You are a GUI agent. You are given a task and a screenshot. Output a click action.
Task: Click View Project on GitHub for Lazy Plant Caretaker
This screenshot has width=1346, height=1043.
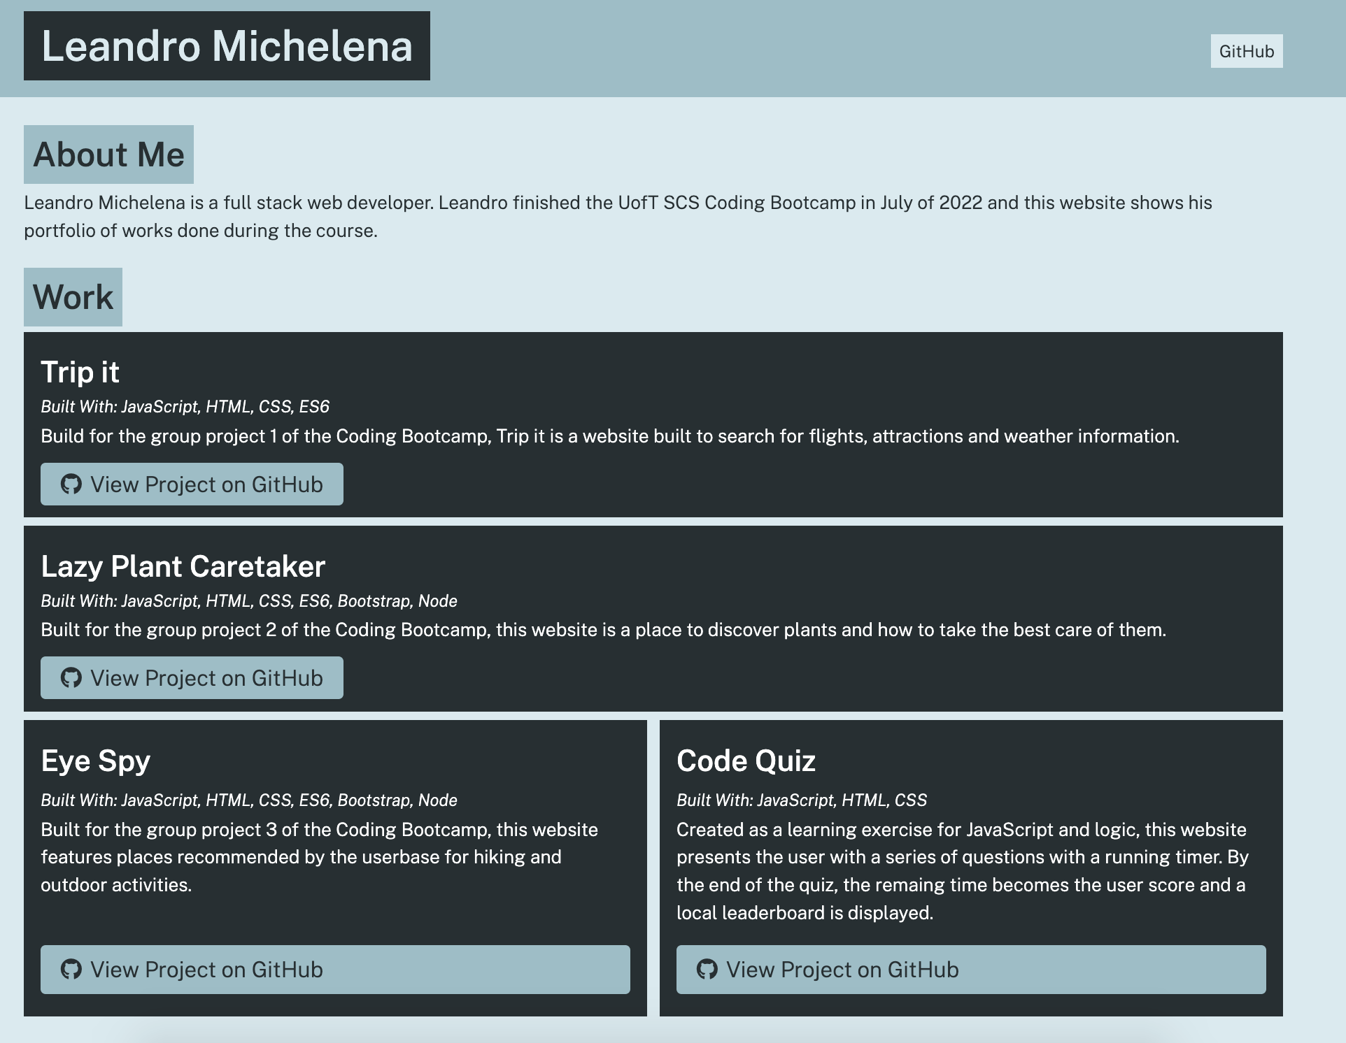(x=191, y=677)
